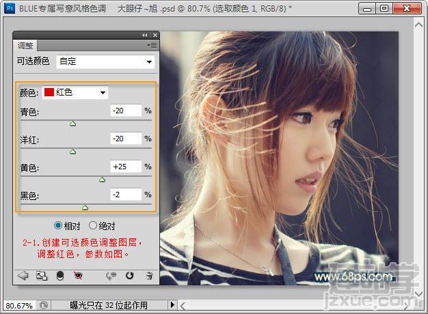Clip adjustment to layer icon
Screen dimensions: 428x314
pyautogui.click(x=60, y=276)
